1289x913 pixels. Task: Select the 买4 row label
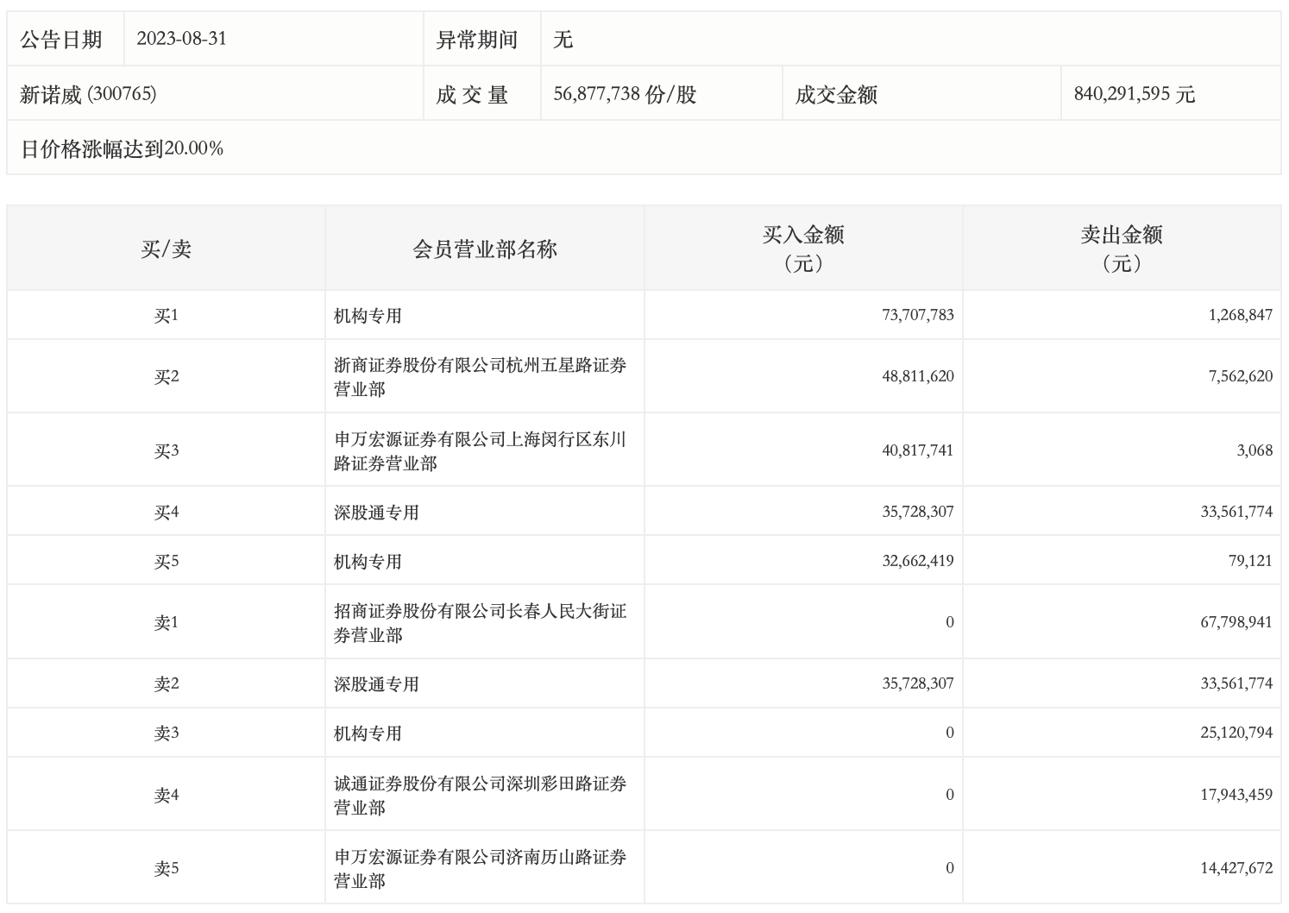tap(166, 513)
